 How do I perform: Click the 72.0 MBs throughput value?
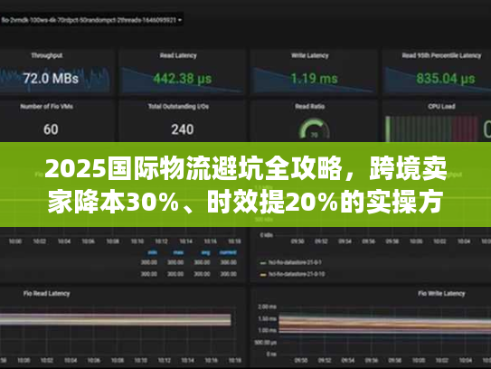pos(51,79)
